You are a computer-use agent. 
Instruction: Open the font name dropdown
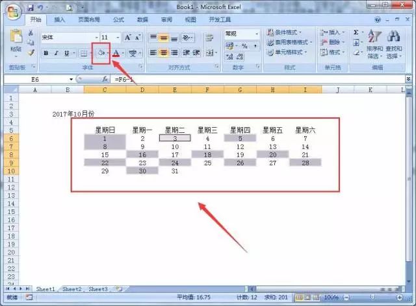97,38
